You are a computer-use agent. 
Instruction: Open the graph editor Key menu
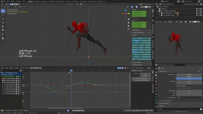27,68
